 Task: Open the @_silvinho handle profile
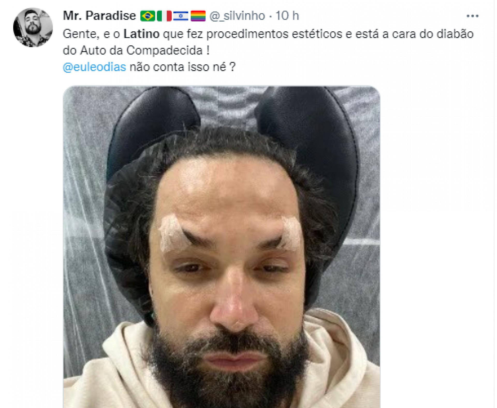237,16
